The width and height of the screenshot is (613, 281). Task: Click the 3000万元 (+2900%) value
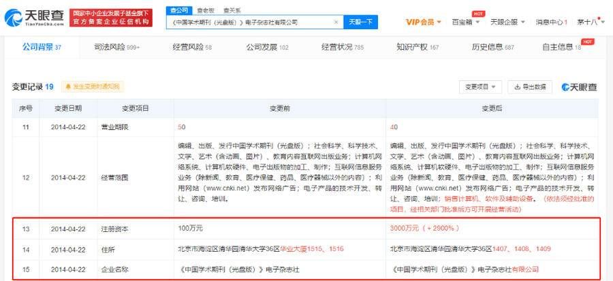(x=424, y=229)
